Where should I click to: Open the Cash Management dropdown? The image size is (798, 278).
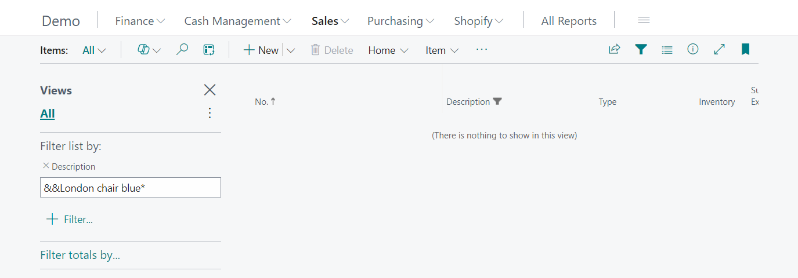click(237, 21)
